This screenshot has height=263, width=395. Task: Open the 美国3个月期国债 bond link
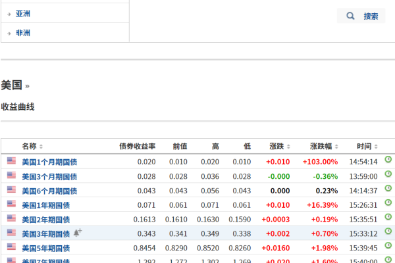point(49,176)
